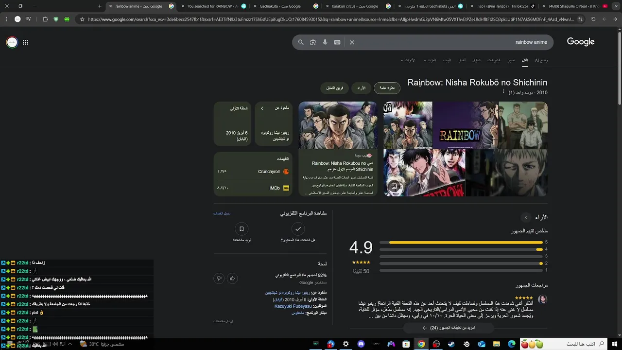Screen dimensions: 622x350
Task: Select the نظرة عامة overview chip
Action: click(387, 88)
